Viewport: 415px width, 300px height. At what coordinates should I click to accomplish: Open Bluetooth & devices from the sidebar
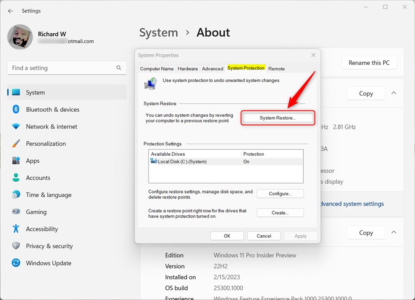point(52,109)
